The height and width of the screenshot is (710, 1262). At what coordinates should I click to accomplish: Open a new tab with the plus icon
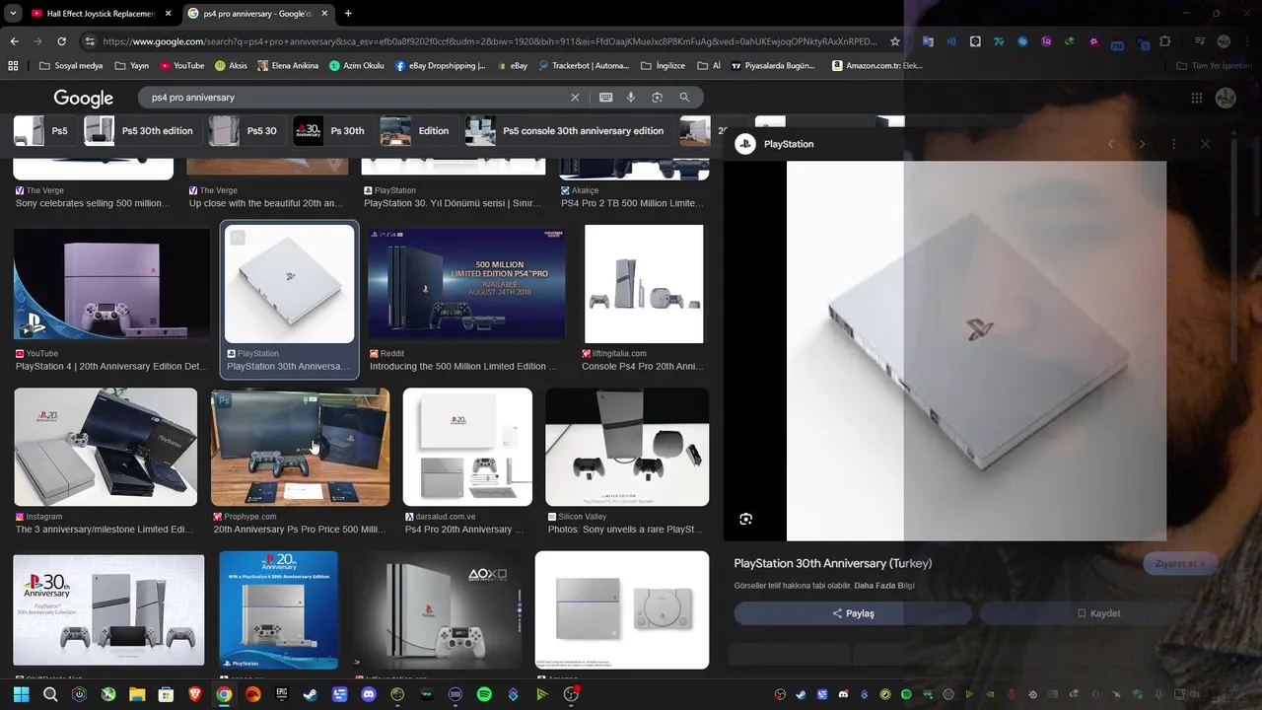coord(348,14)
